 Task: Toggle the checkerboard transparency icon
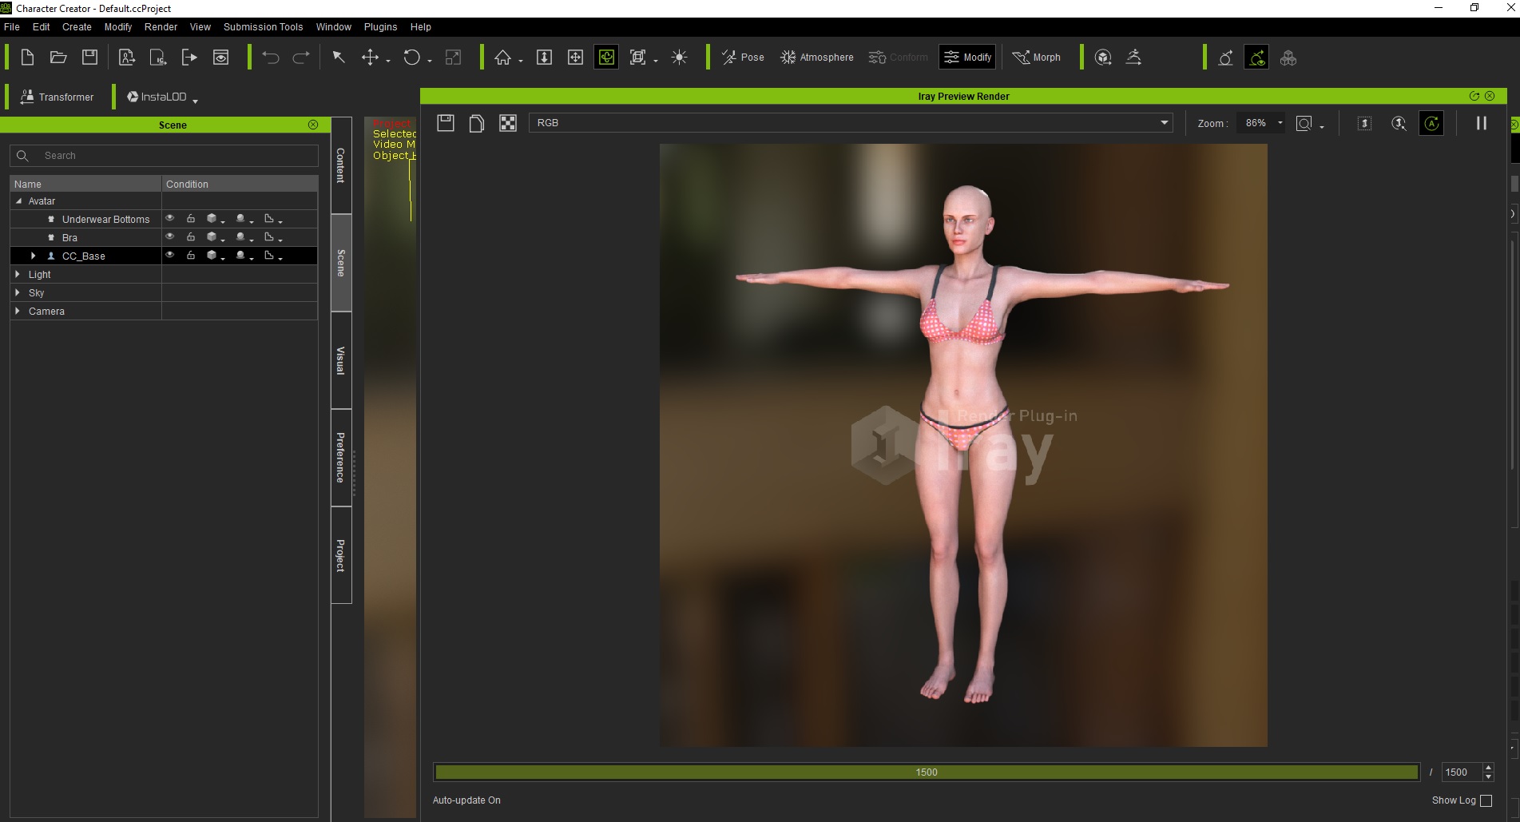508,123
